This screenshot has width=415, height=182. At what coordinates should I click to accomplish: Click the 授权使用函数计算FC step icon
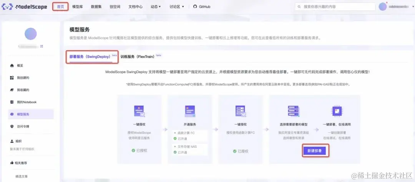point(240,111)
